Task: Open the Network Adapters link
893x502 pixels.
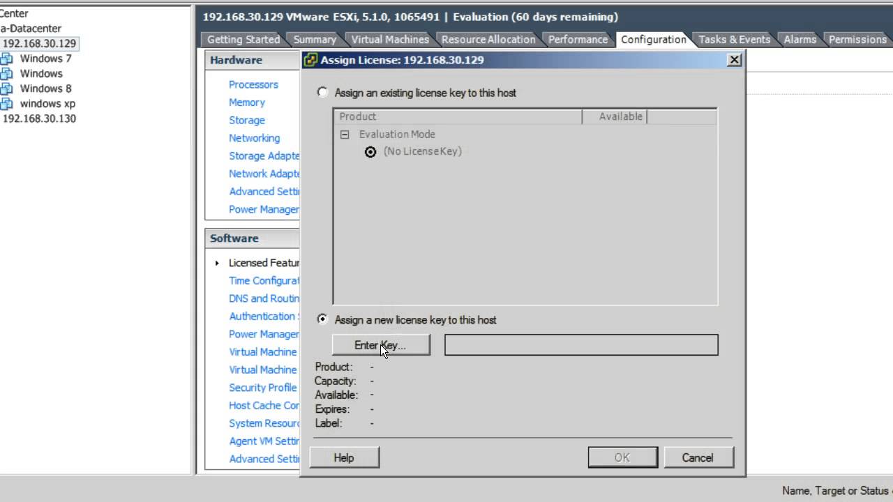Action: point(264,174)
